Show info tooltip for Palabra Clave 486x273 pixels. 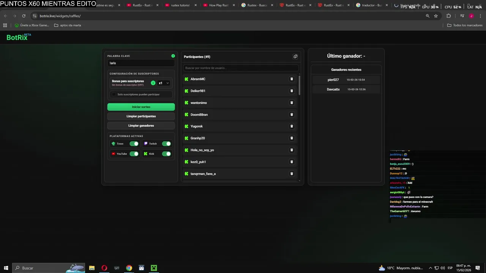click(173, 56)
